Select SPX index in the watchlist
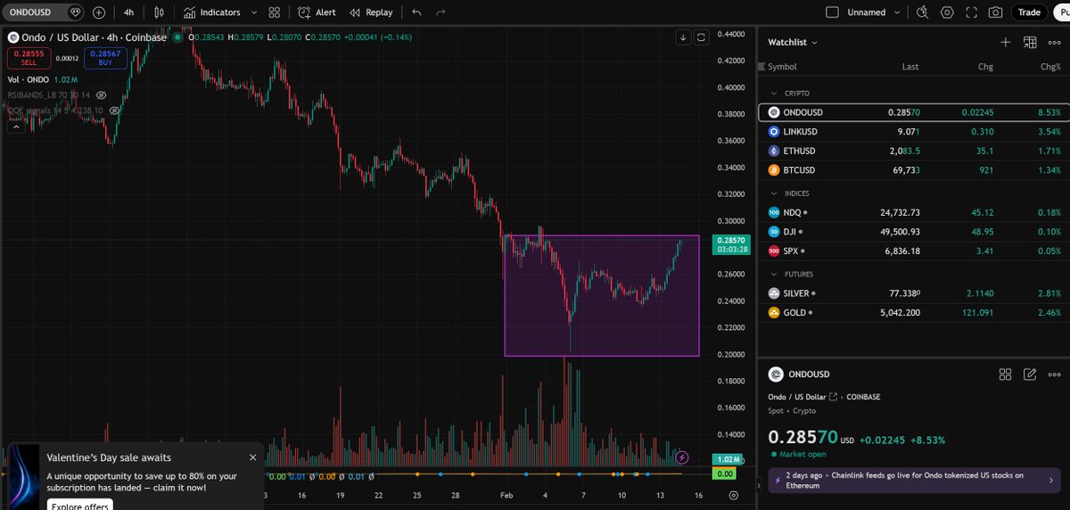Screen dimensions: 1070x510 tap(913, 251)
